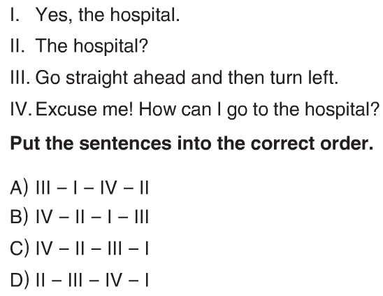Screen dimensions: 383x296
Task: Click the word "order" in the instruction
Action: 347,143
